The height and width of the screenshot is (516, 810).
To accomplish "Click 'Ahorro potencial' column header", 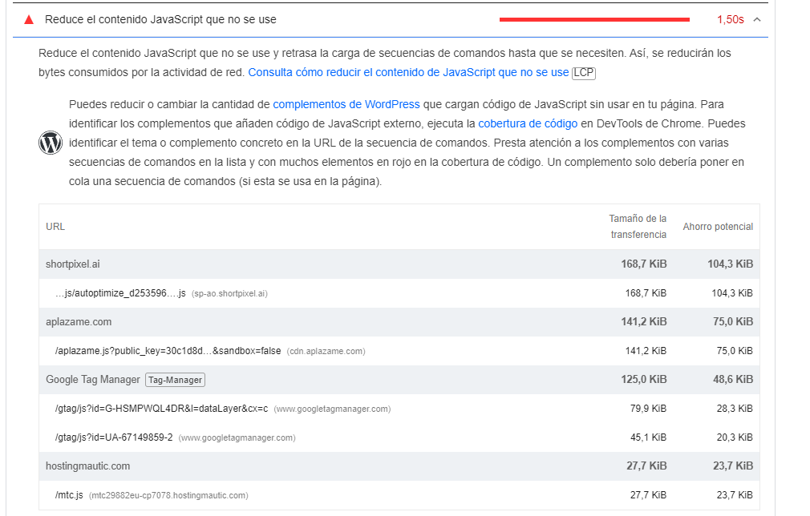I will (718, 227).
